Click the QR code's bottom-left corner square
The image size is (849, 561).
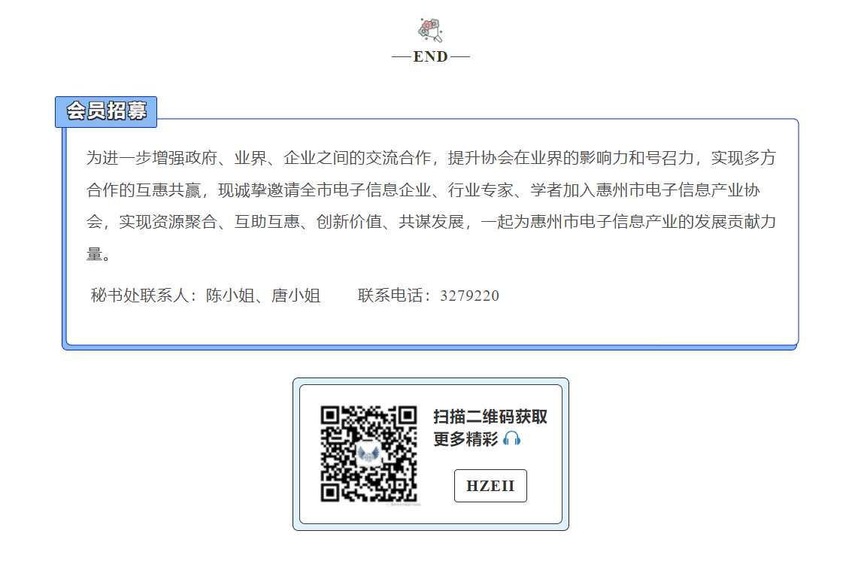[x=330, y=492]
